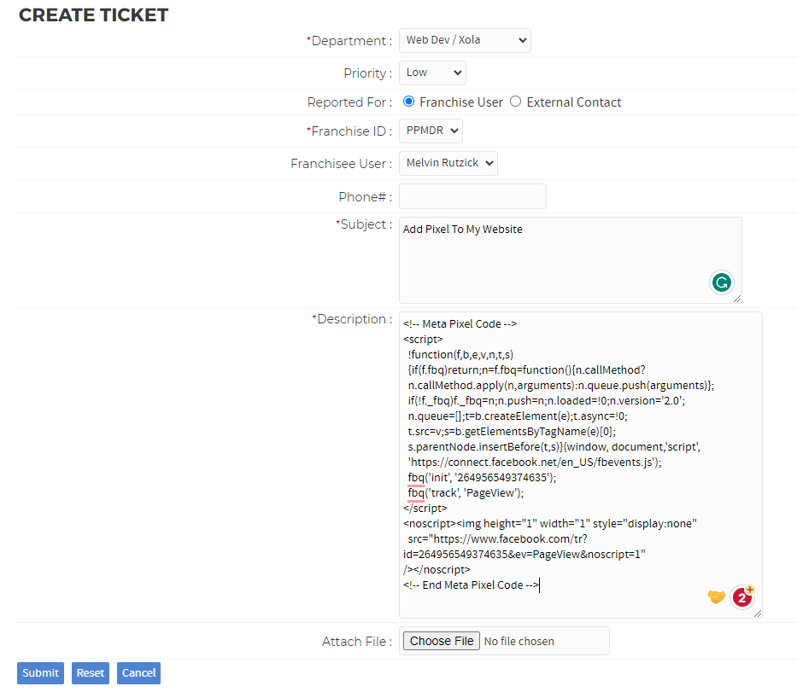Viewport: 797px width, 698px height.
Task: Expand the Franchisee User selector
Action: [x=448, y=163]
